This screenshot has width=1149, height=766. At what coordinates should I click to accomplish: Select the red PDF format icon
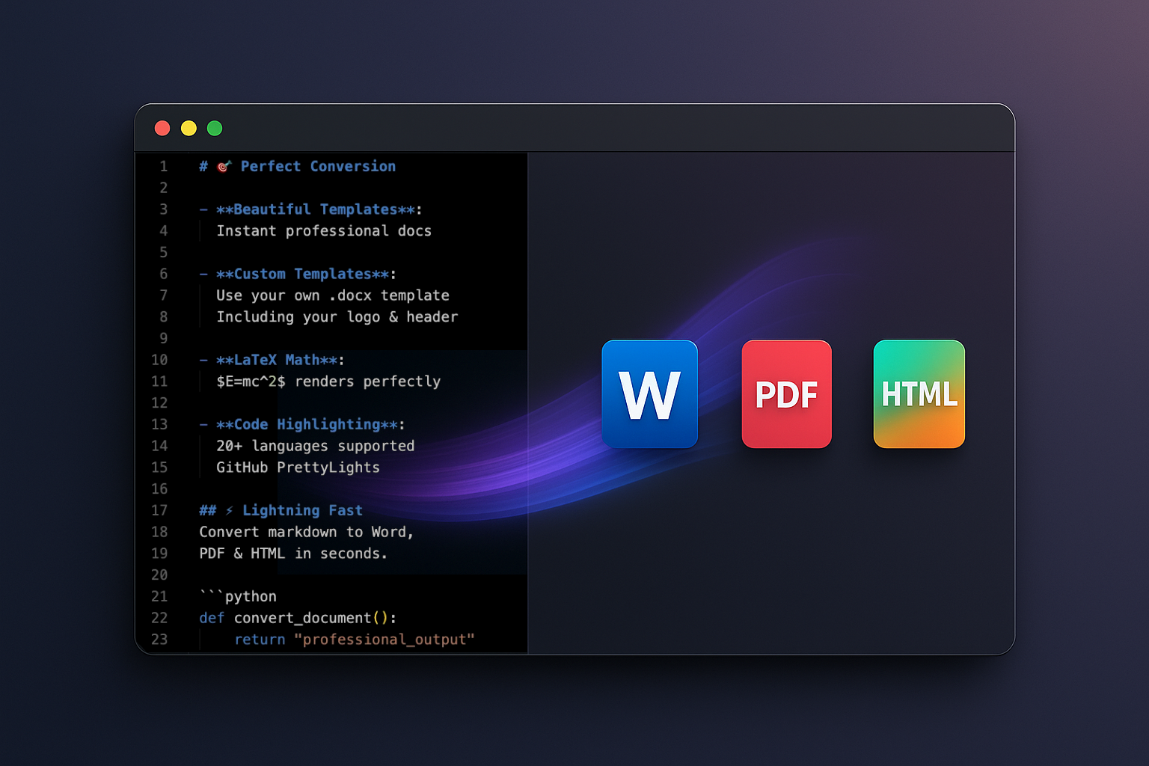[x=786, y=394]
